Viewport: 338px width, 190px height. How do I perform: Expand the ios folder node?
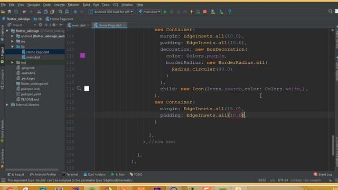(x=12, y=41)
